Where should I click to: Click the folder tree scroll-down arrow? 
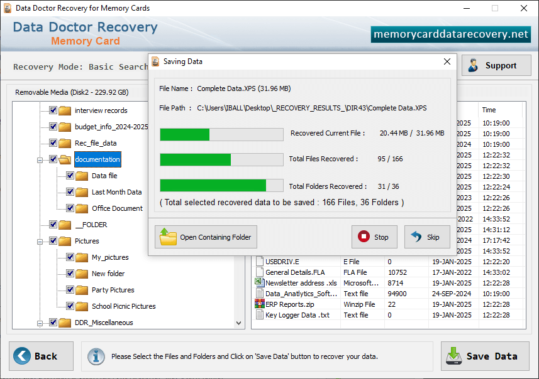(x=238, y=323)
